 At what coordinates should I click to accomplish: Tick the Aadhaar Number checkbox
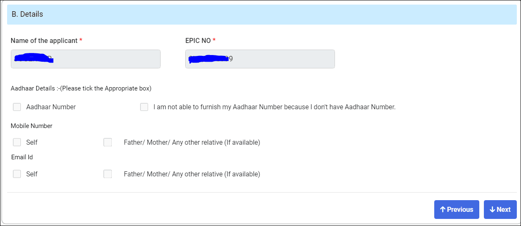(17, 107)
